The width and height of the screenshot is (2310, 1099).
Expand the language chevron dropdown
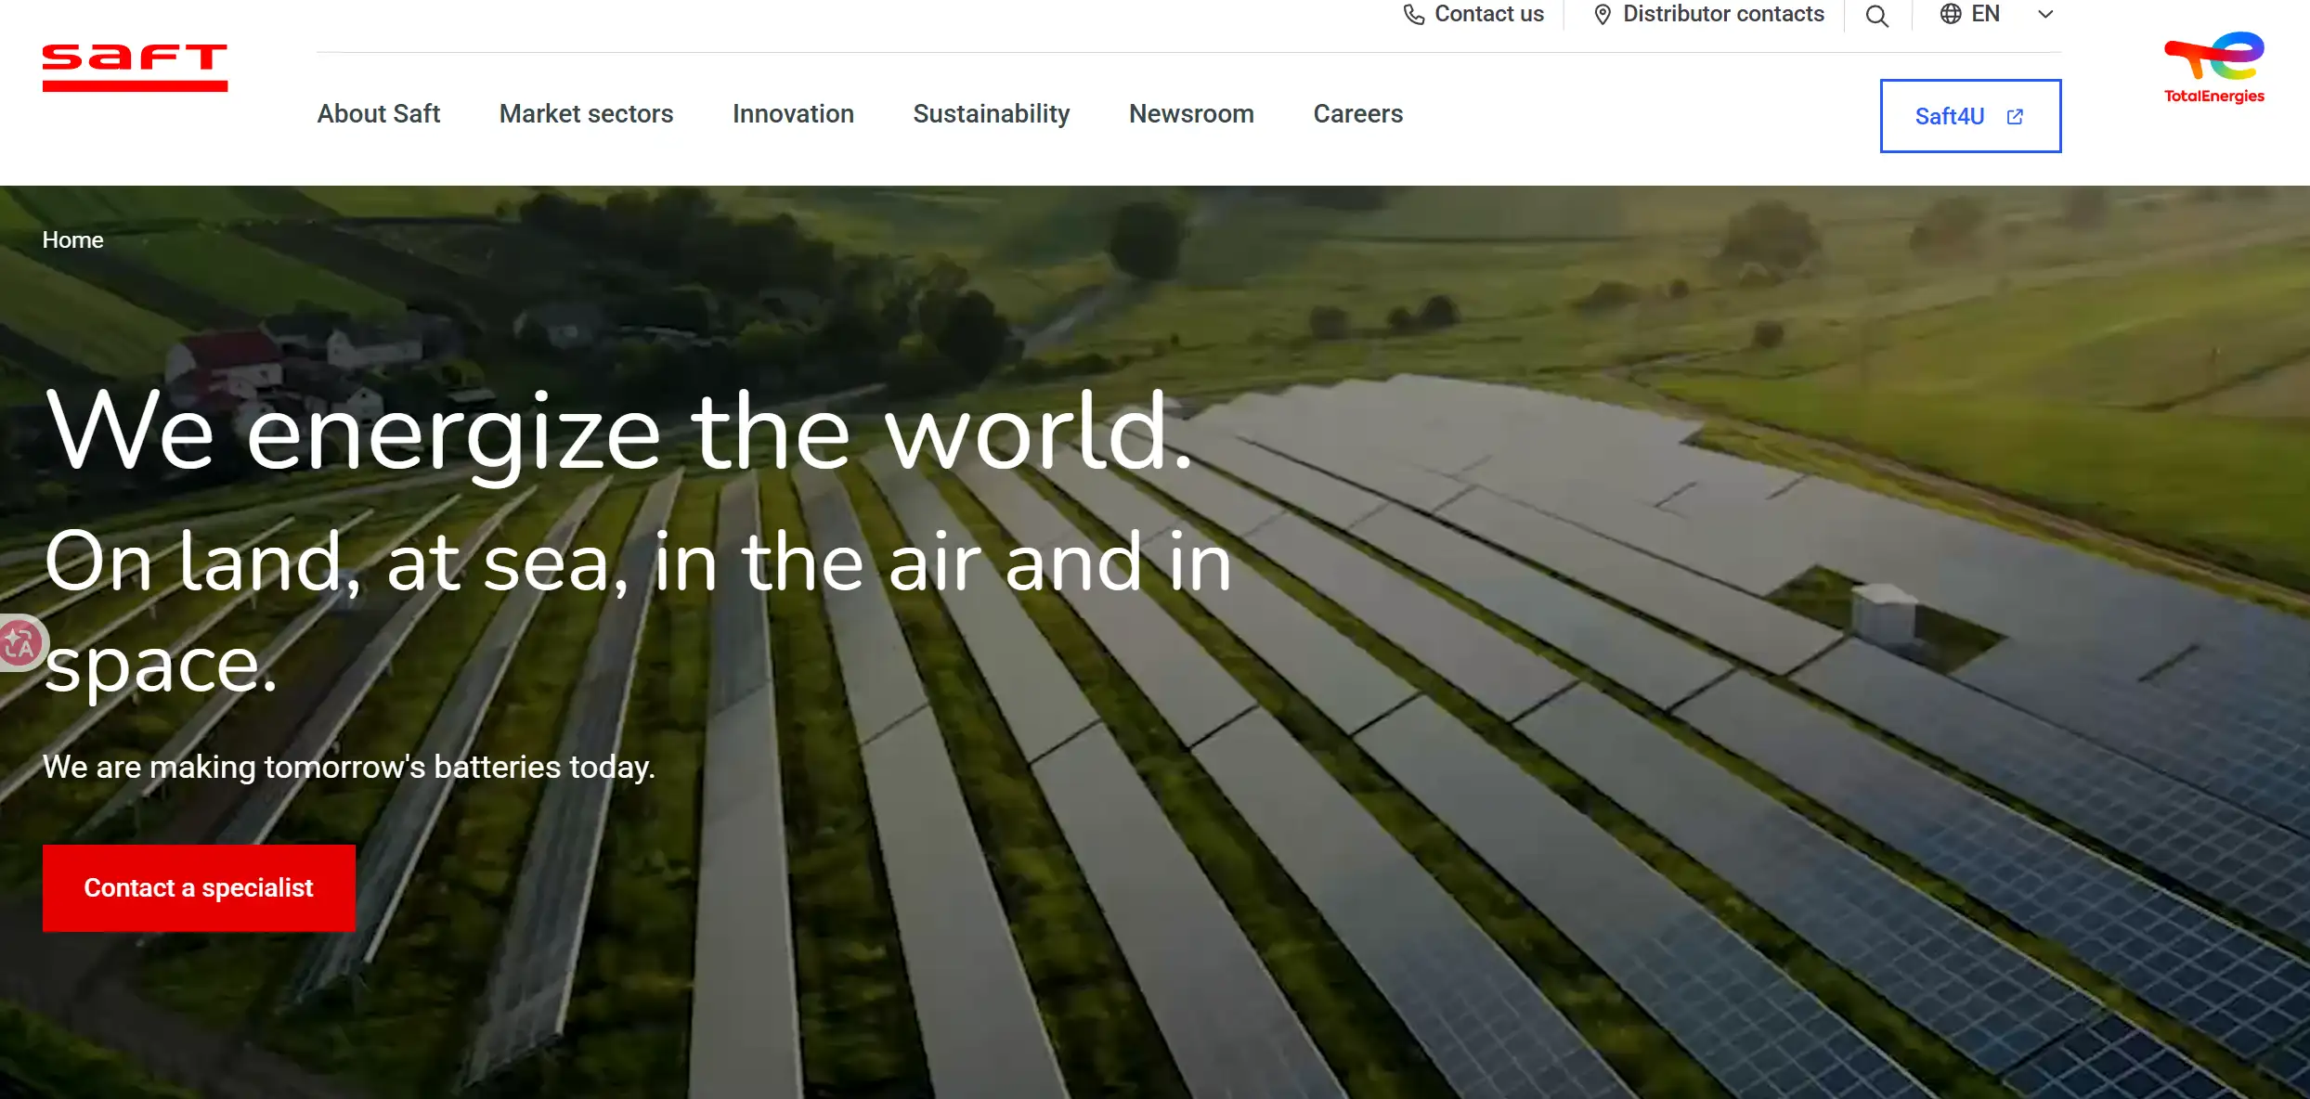point(2044,15)
